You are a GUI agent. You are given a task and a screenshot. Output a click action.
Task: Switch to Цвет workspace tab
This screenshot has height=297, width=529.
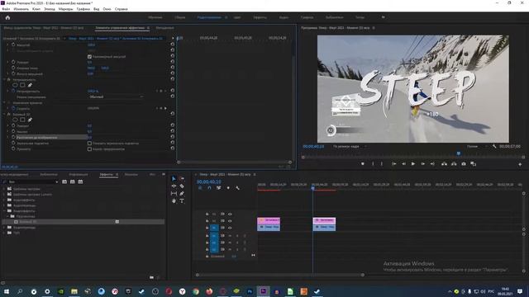(x=237, y=17)
